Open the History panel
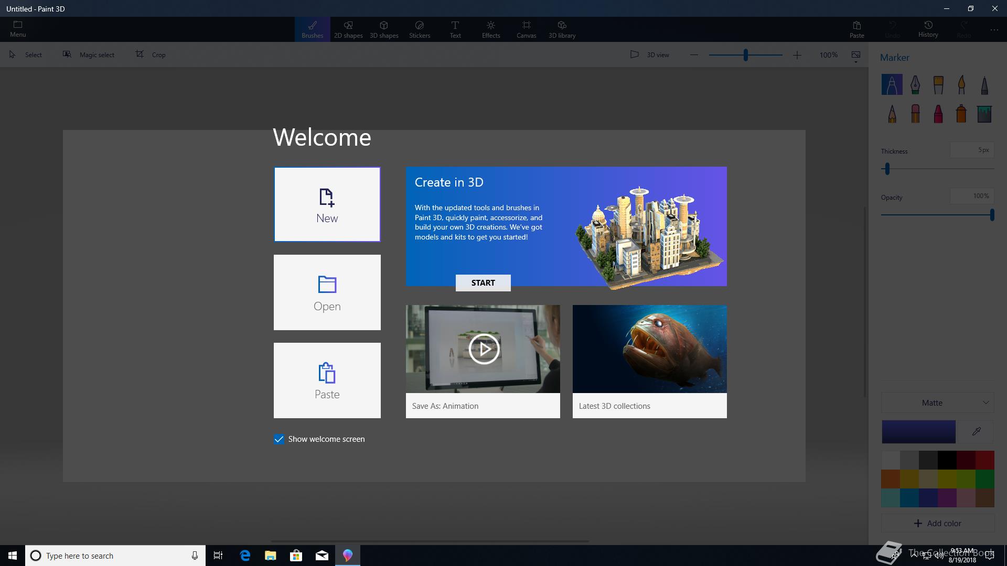This screenshot has height=566, width=1007. tap(928, 29)
